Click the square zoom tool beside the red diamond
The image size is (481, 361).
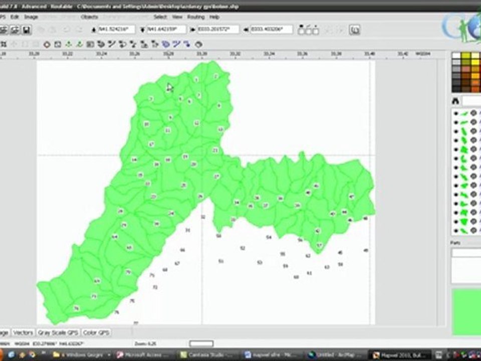[x=58, y=45]
